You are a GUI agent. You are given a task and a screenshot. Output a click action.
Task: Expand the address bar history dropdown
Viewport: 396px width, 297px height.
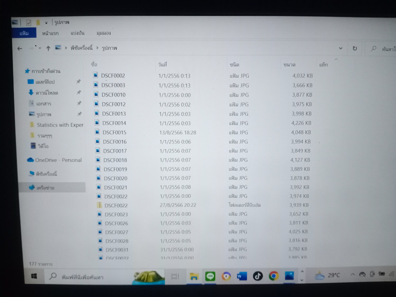[x=341, y=48]
